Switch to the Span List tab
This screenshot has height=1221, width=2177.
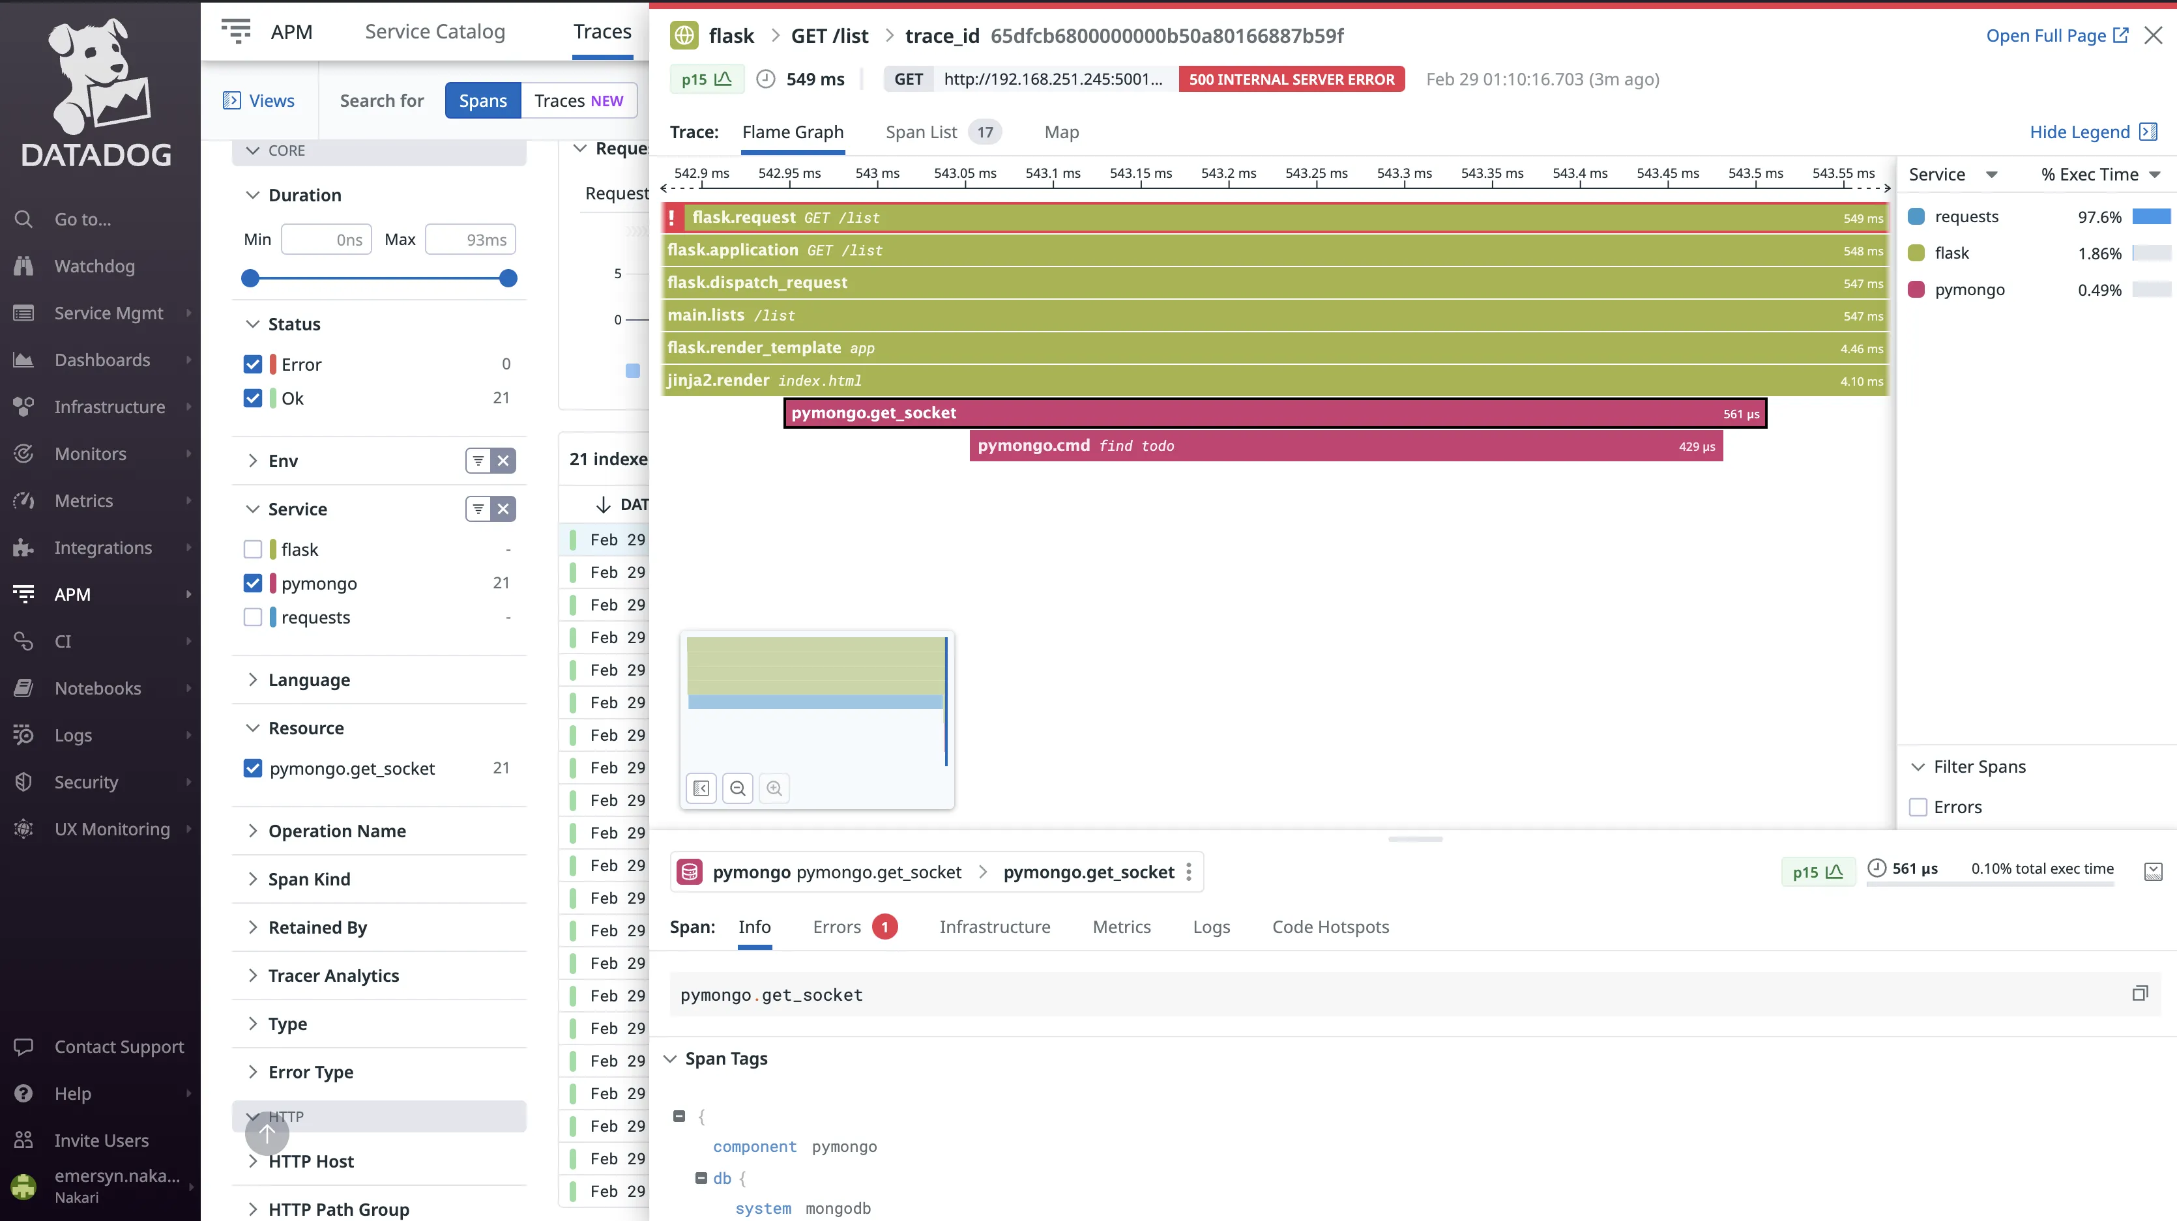(x=921, y=132)
